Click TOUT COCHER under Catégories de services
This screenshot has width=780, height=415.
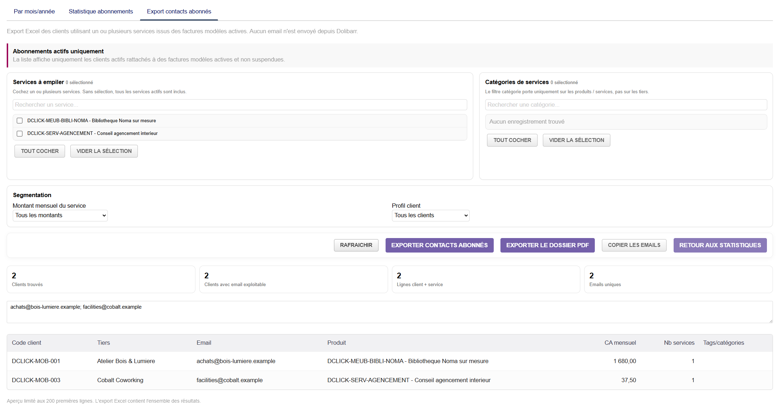point(512,140)
